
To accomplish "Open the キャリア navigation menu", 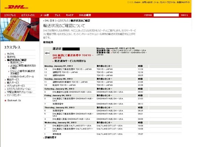I will pos(70,15).
